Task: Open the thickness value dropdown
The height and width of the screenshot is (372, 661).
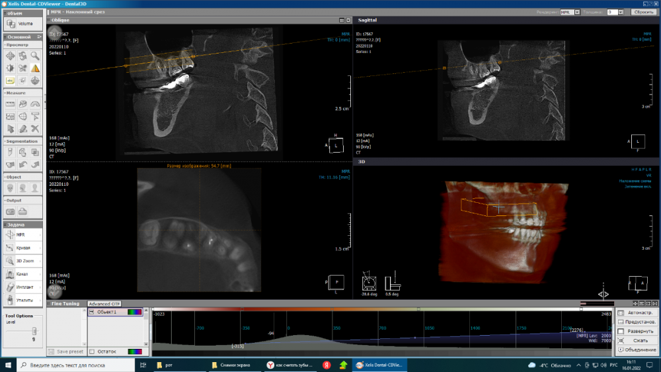Action: pyautogui.click(x=621, y=12)
